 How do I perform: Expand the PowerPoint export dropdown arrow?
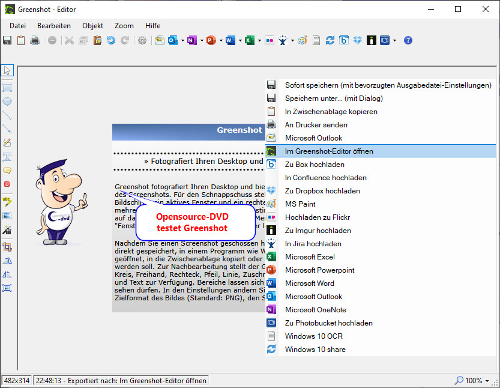(x=221, y=41)
